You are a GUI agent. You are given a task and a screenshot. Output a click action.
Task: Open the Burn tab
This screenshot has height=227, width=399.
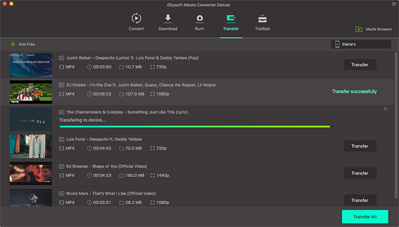199,22
